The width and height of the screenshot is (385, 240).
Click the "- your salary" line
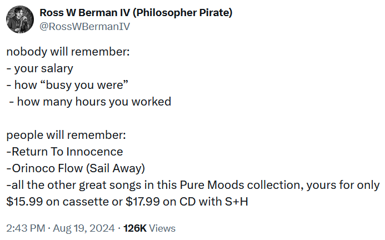tap(40, 68)
